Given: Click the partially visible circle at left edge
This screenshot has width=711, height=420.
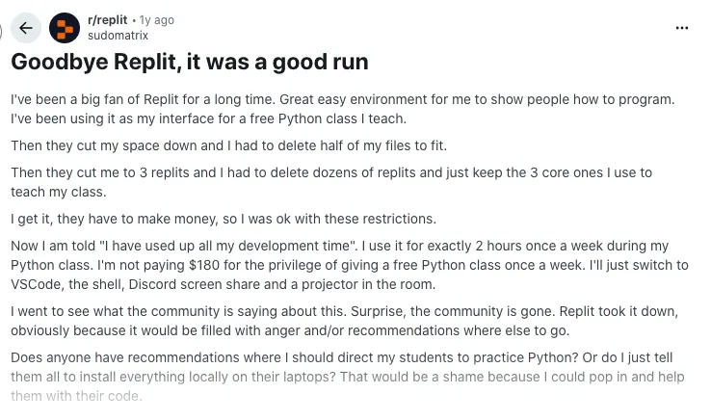Looking at the screenshot, I should [2, 28].
